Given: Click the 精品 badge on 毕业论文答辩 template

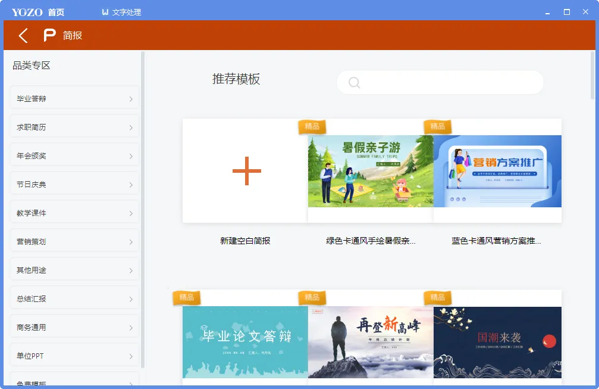Looking at the screenshot, I should [x=187, y=297].
